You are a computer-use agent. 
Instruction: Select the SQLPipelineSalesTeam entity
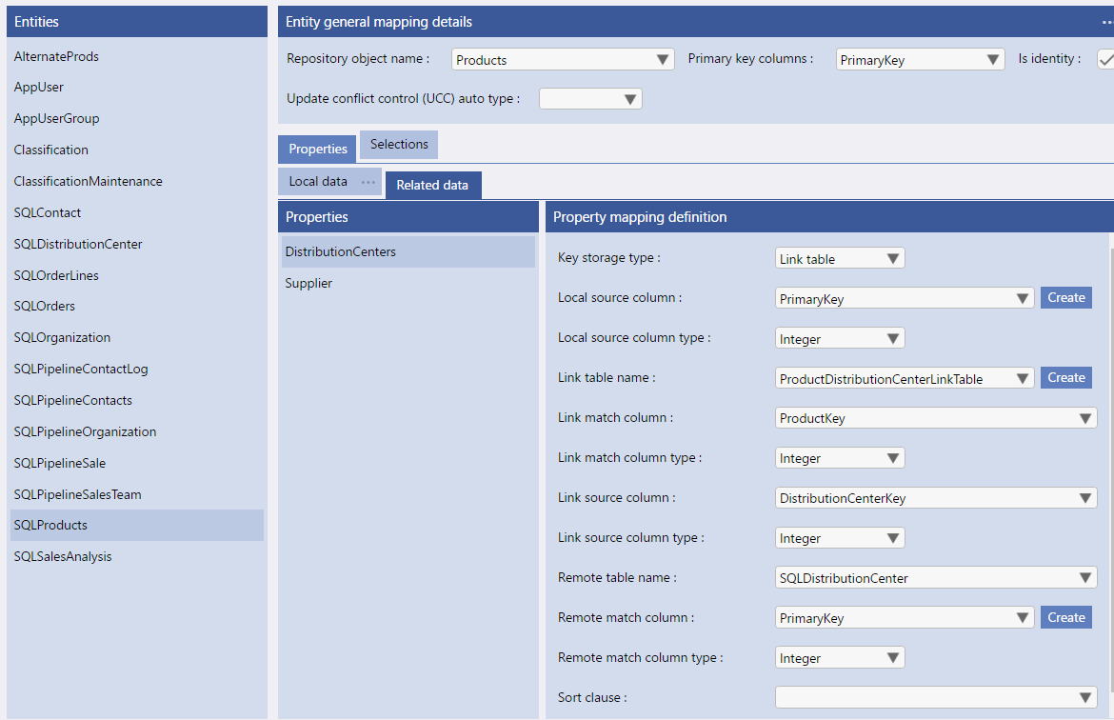click(x=136, y=494)
